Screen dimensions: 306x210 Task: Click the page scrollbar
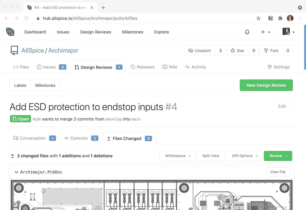click(305, 47)
